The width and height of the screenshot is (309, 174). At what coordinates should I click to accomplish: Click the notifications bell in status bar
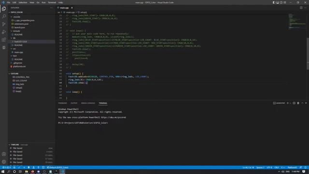coord(306,168)
